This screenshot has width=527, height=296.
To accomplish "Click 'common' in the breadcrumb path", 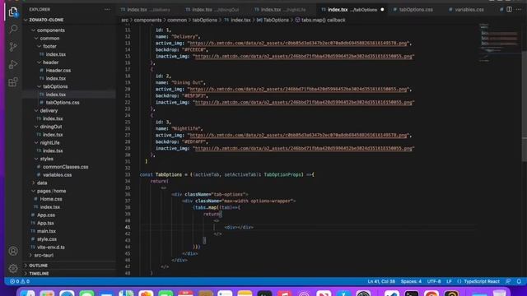I will pyautogui.click(x=177, y=20).
